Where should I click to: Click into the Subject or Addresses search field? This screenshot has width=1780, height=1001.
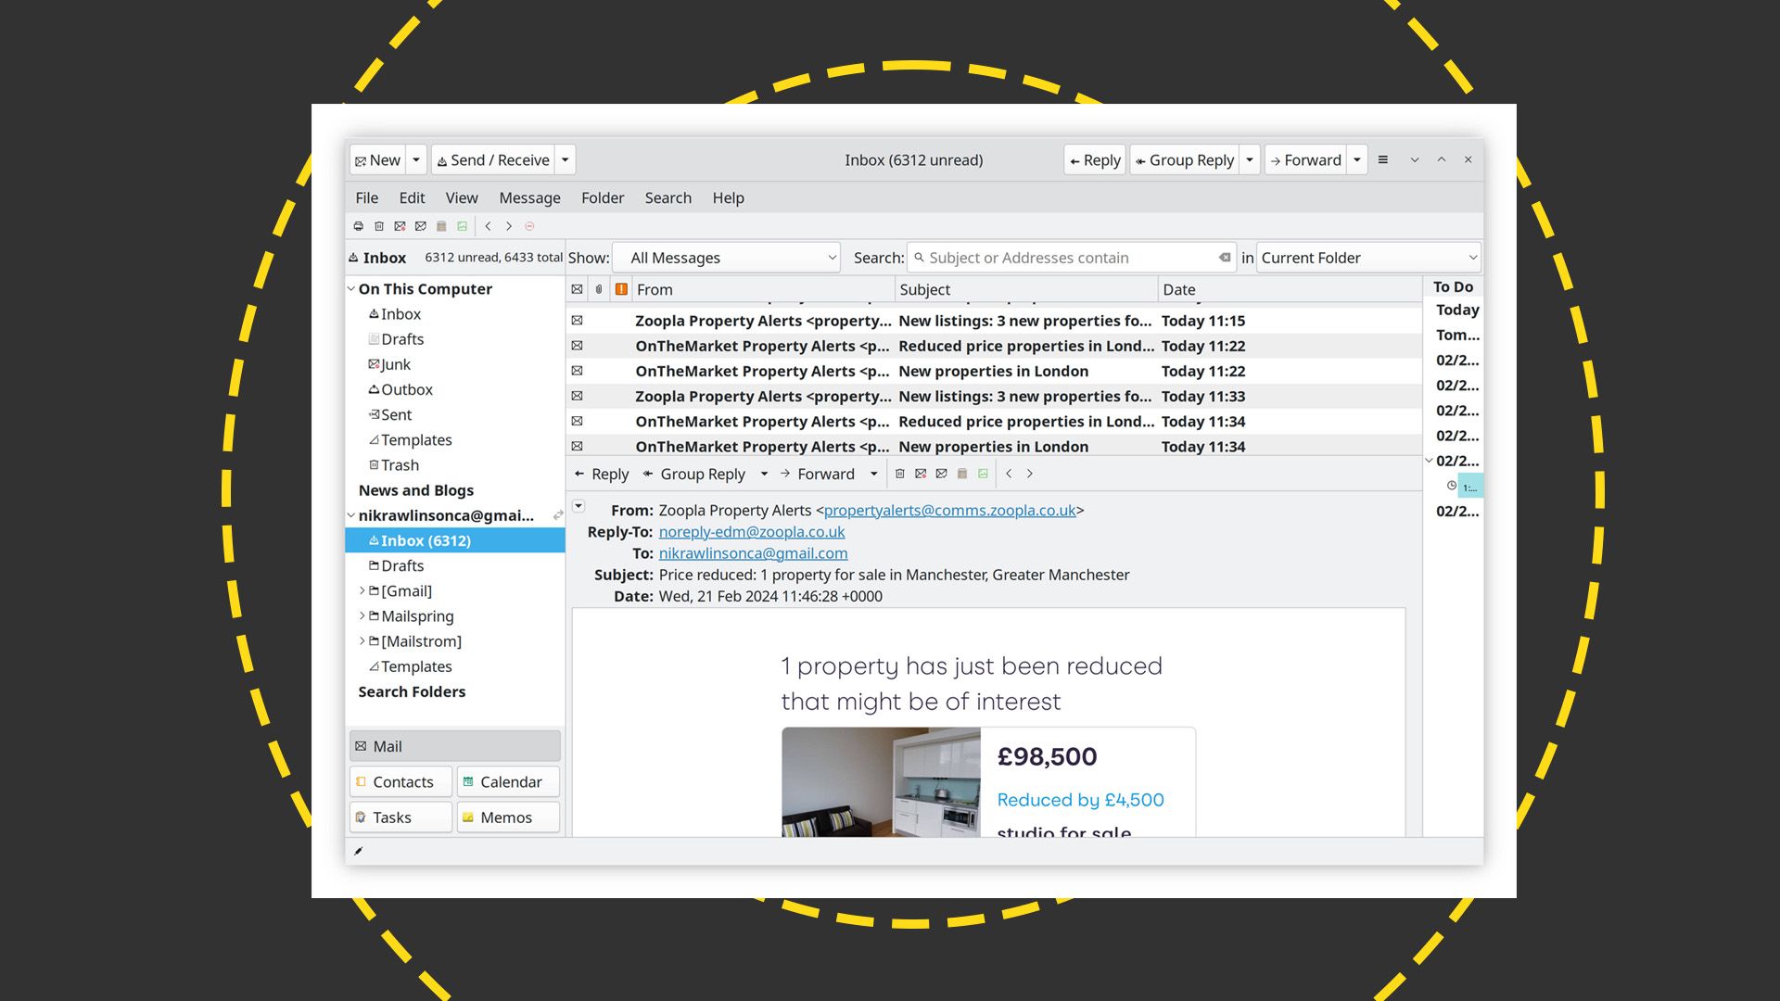coord(1066,258)
